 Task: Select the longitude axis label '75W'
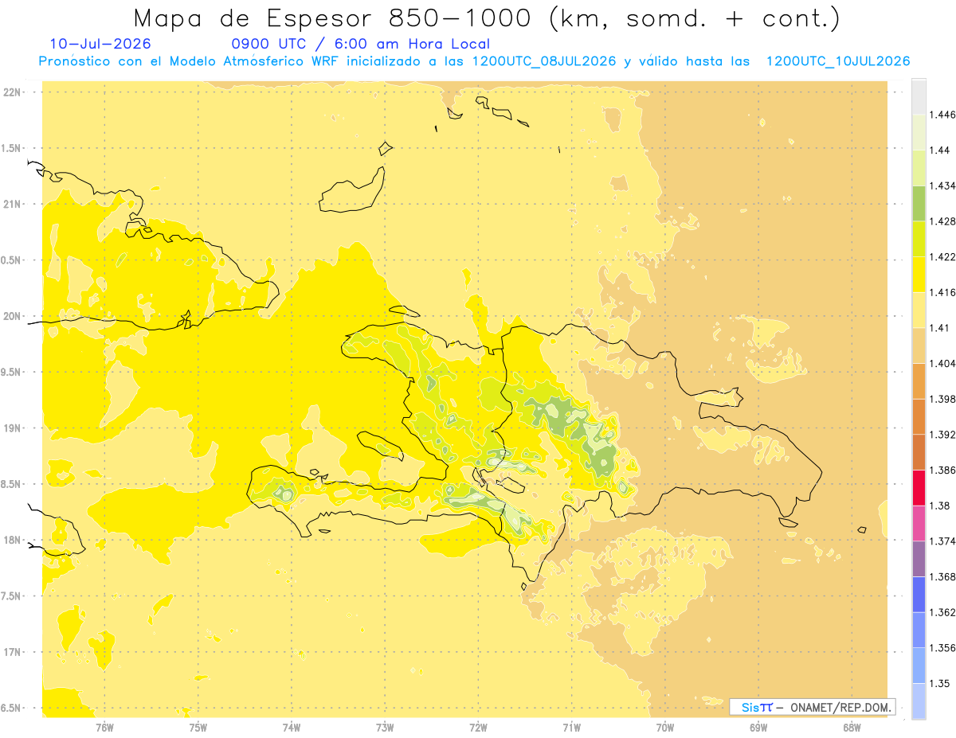pos(198,728)
